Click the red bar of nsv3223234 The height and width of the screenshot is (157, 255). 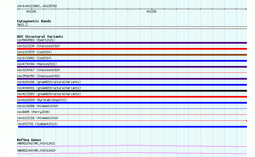click(x=132, y=49)
